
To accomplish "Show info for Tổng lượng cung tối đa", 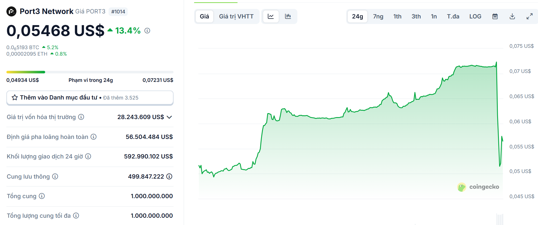I will click(x=76, y=215).
